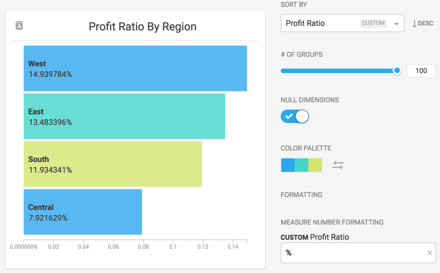Click the Formatting section header
The height and width of the screenshot is (273, 440).
point(302,195)
